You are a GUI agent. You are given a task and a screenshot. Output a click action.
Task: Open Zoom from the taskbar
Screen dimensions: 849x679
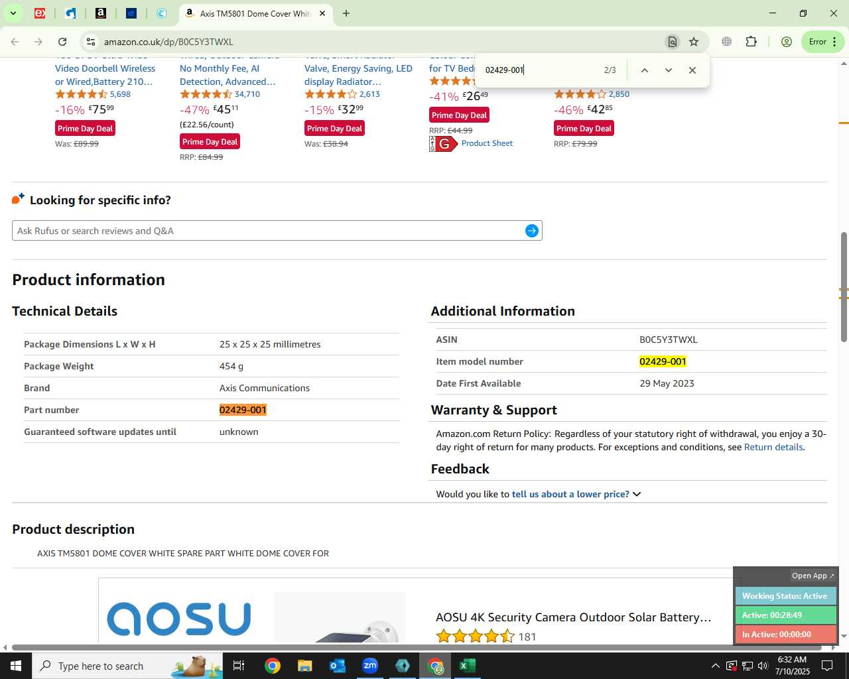(370, 666)
